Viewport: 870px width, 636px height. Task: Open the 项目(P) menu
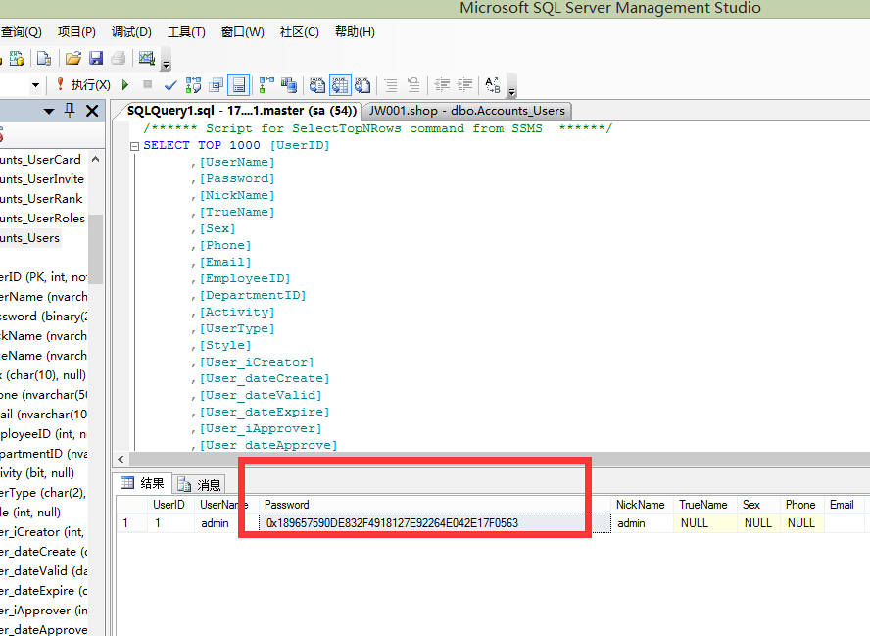(76, 32)
